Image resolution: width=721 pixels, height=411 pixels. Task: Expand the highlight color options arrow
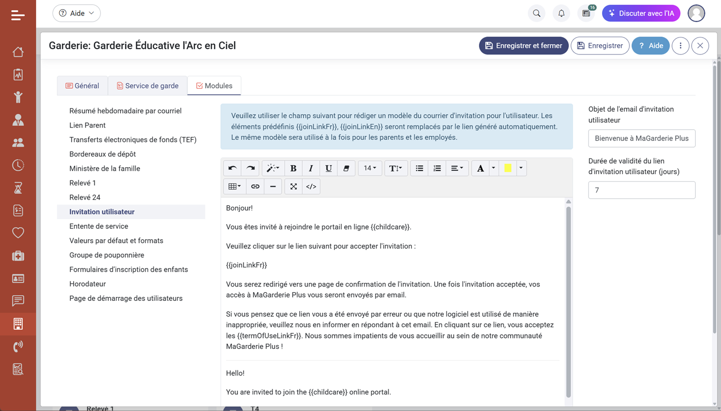point(521,168)
